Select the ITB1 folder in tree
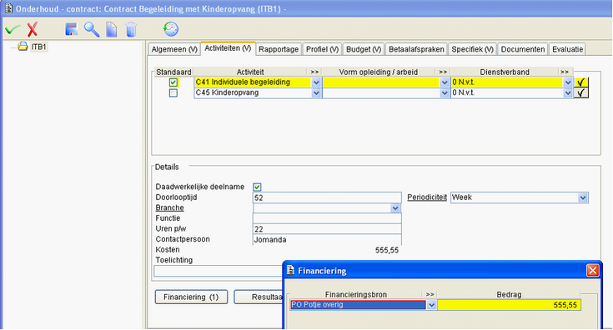The width and height of the screenshot is (613, 330). point(33,47)
